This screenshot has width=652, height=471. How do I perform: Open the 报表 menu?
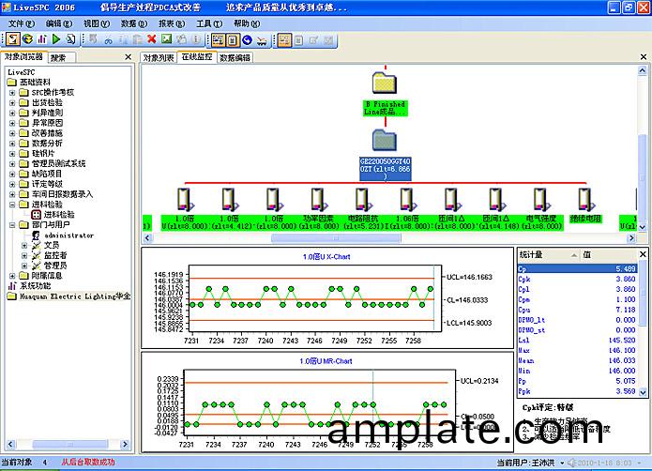(x=171, y=22)
